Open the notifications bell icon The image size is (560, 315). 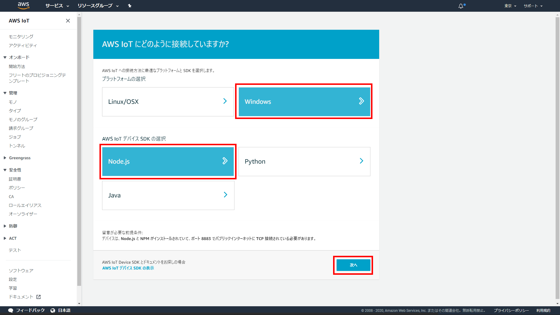[x=461, y=6]
